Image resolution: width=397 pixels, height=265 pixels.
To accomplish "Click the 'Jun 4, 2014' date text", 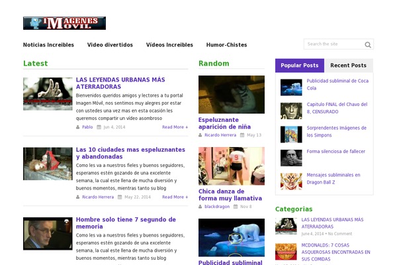I will click(x=114, y=127).
